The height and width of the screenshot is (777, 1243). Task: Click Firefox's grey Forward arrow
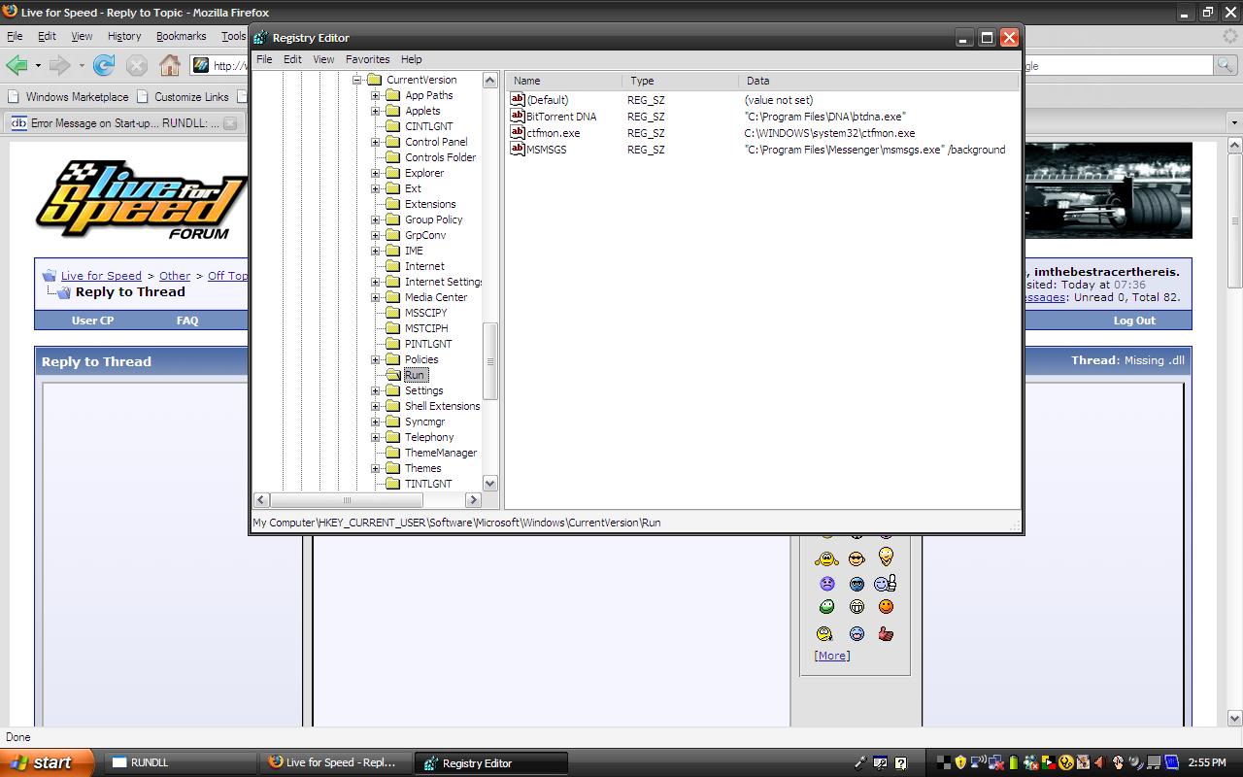click(x=60, y=65)
